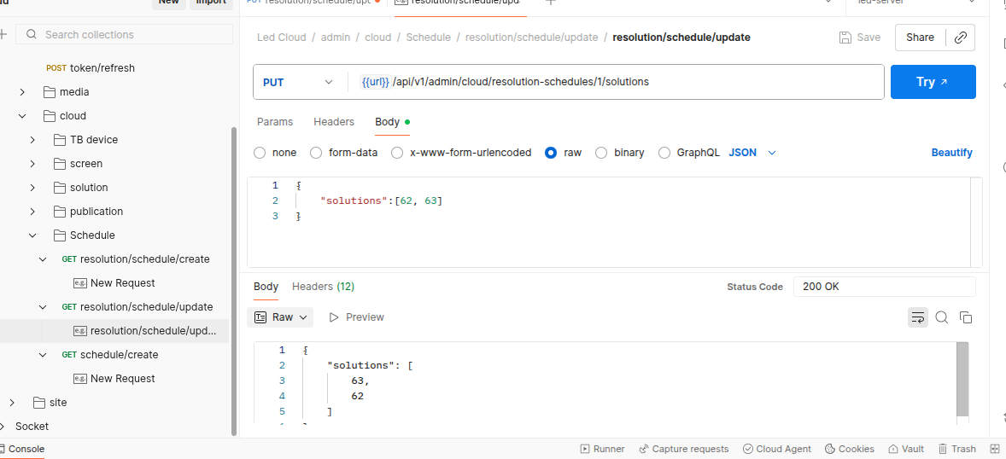Open the JSON format dropdown
This screenshot has height=459, width=1006.
[x=752, y=153]
